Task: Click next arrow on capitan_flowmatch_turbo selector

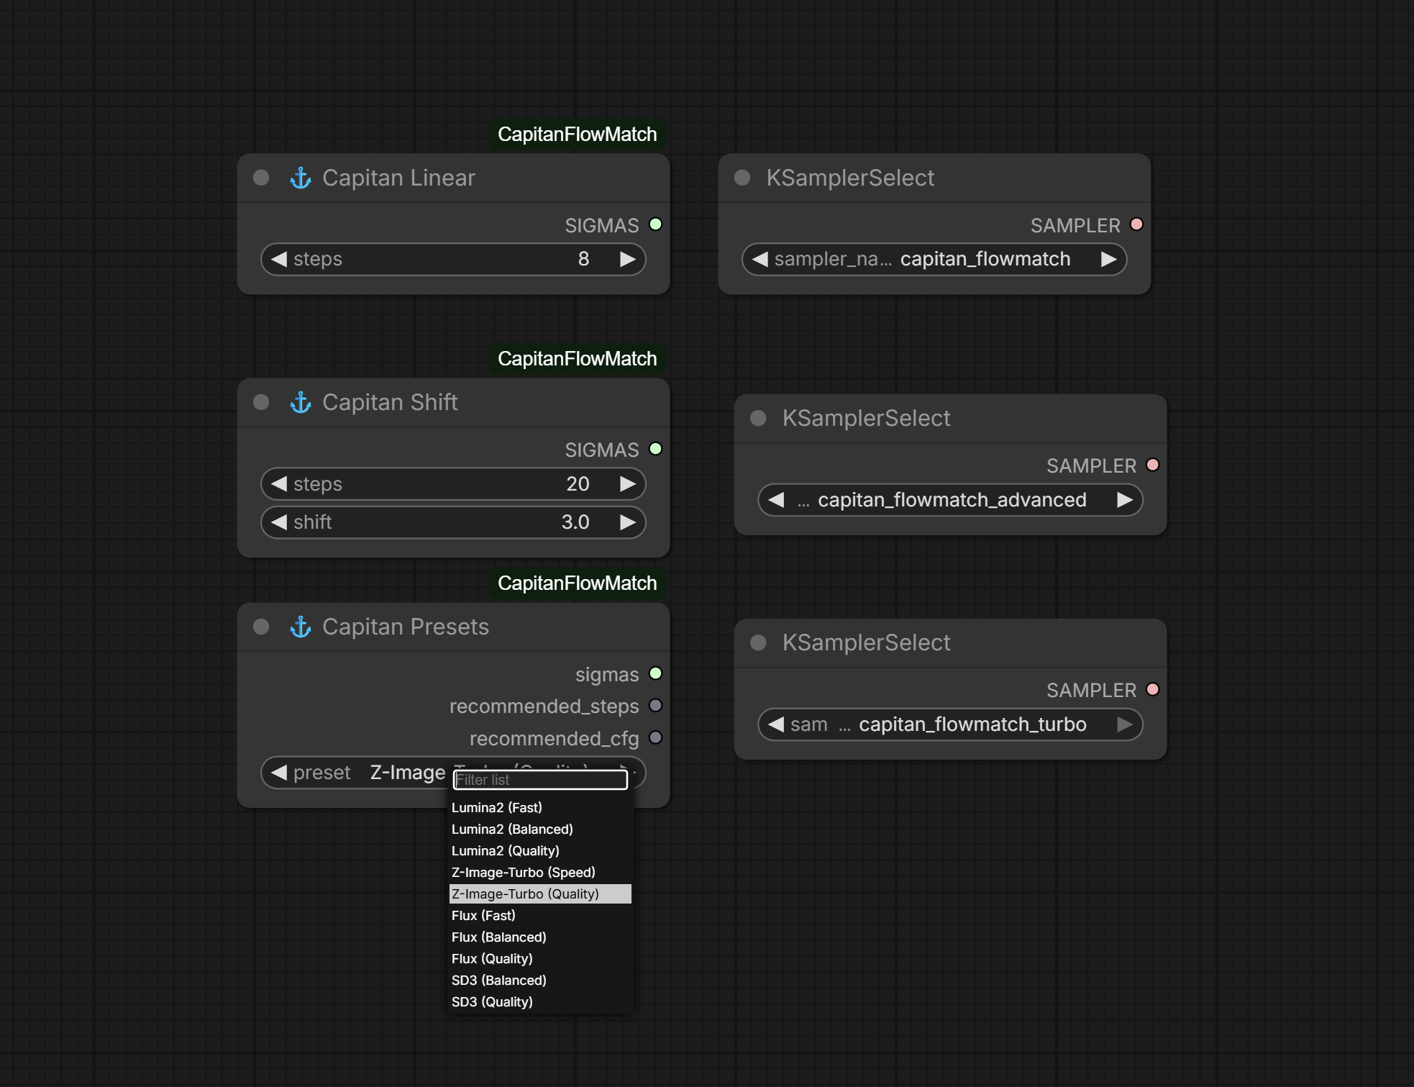Action: (1124, 724)
